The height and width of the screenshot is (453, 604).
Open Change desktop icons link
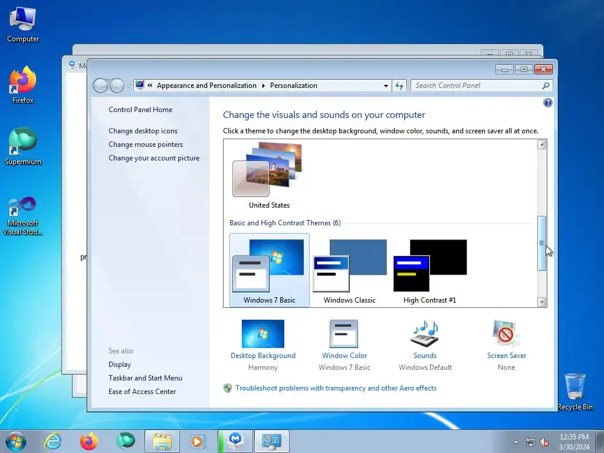pos(143,130)
